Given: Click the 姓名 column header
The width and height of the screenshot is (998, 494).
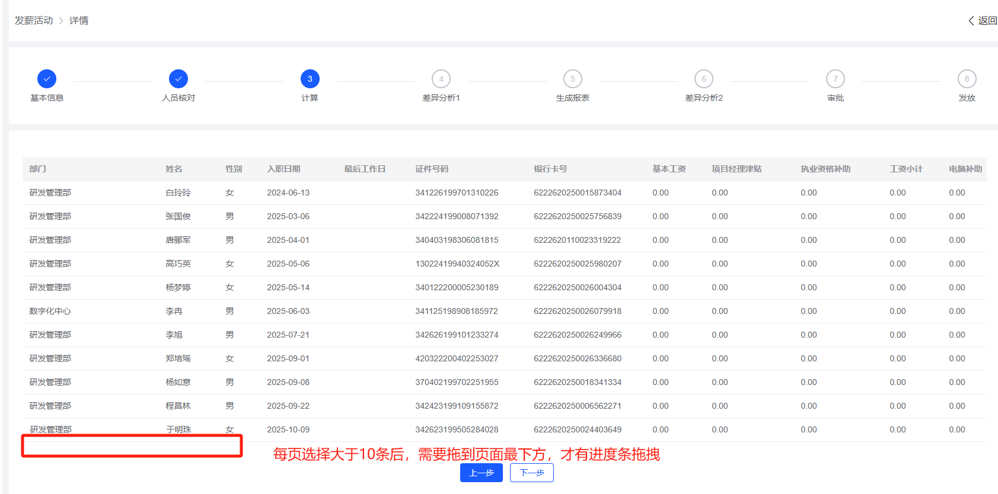Looking at the screenshot, I should (174, 169).
